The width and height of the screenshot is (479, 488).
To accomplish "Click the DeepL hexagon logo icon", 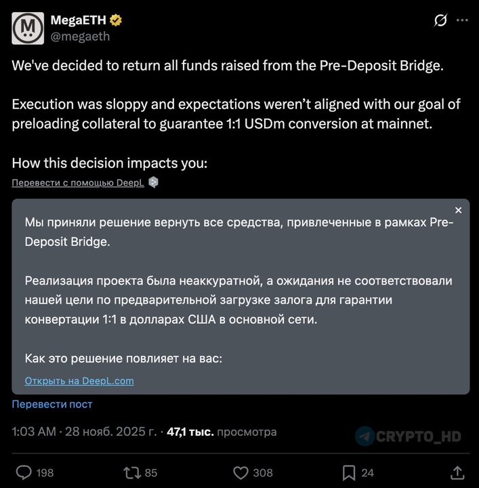I will (x=154, y=182).
